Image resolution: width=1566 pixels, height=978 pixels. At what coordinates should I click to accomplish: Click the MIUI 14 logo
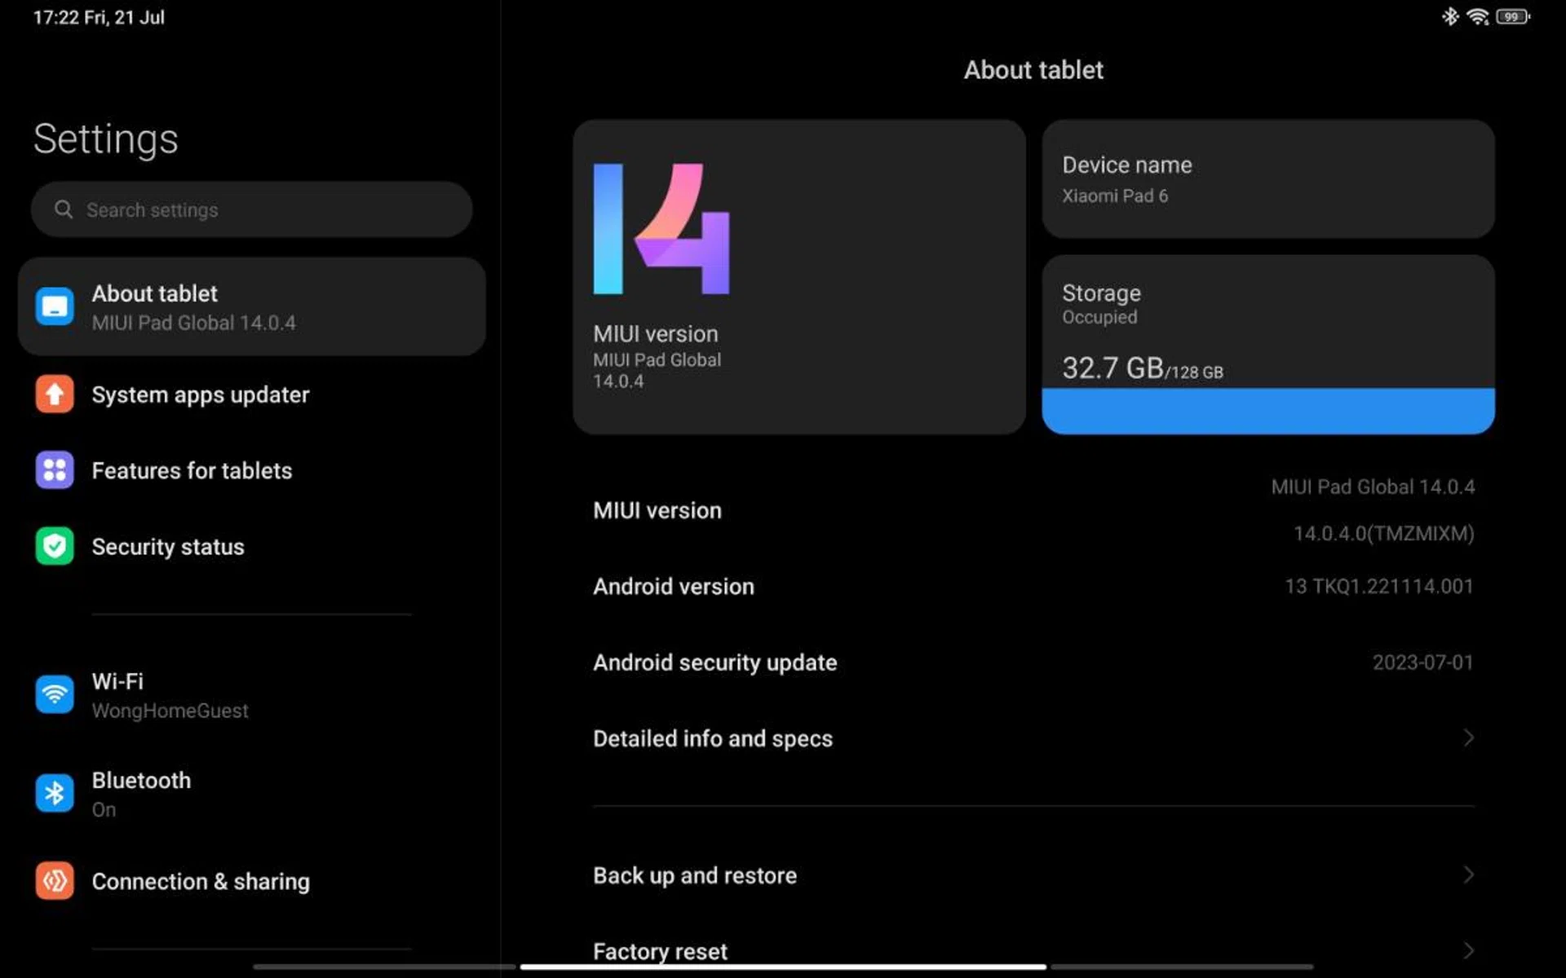659,226
